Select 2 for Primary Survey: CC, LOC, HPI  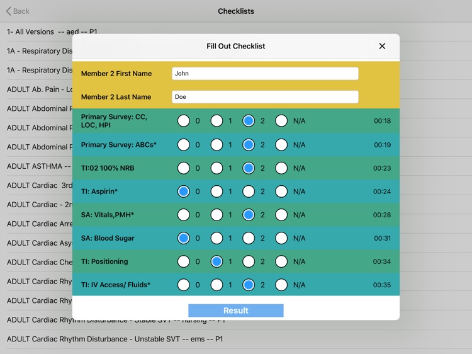tap(249, 121)
